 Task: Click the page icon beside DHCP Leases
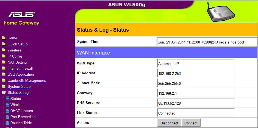[7, 111]
